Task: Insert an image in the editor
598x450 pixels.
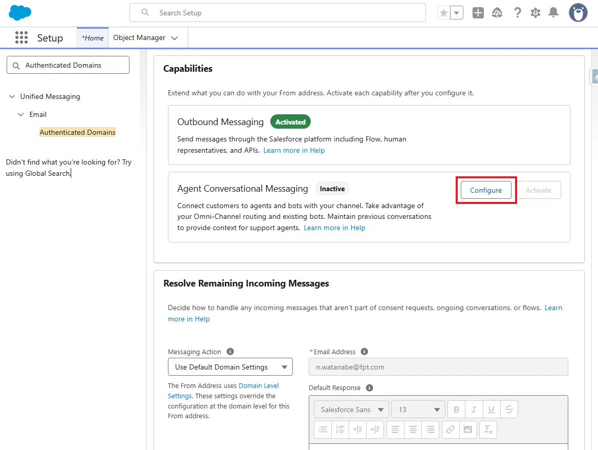Action: click(x=468, y=430)
